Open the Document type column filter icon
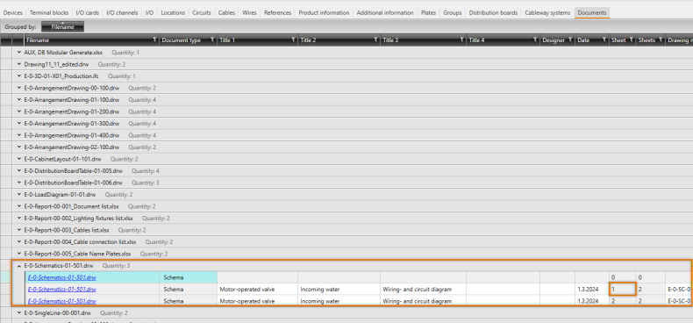 (212, 39)
